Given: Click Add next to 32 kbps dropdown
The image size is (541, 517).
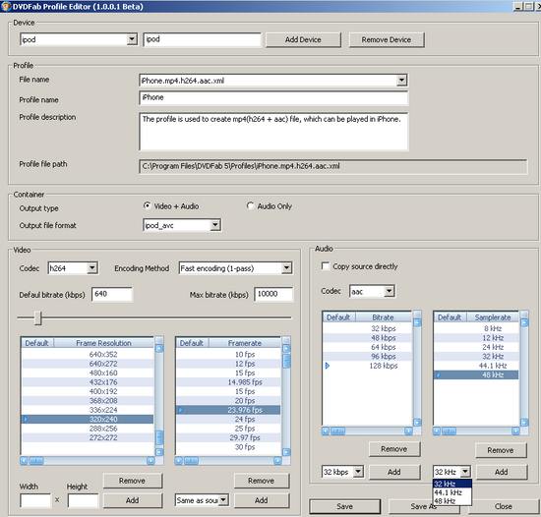Looking at the screenshot, I should point(394,472).
